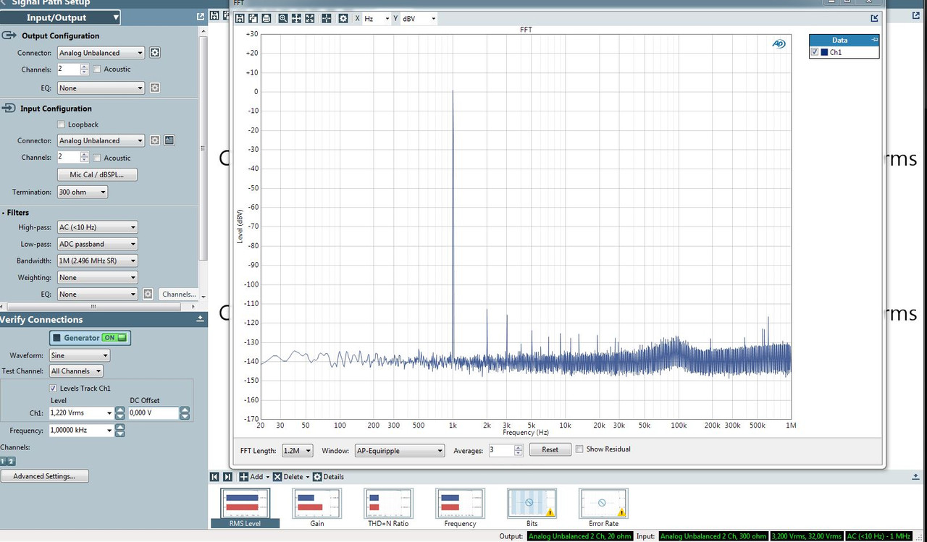This screenshot has width=927, height=542.
Task: Open Output Connector settings gear
Action: click(154, 53)
